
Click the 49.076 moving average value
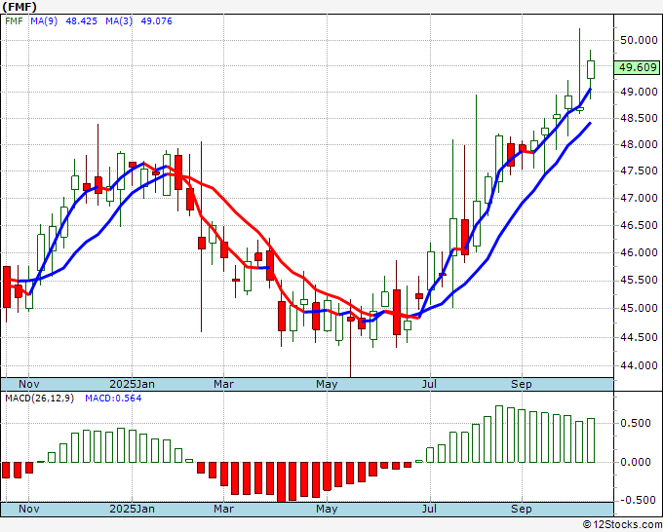(156, 20)
